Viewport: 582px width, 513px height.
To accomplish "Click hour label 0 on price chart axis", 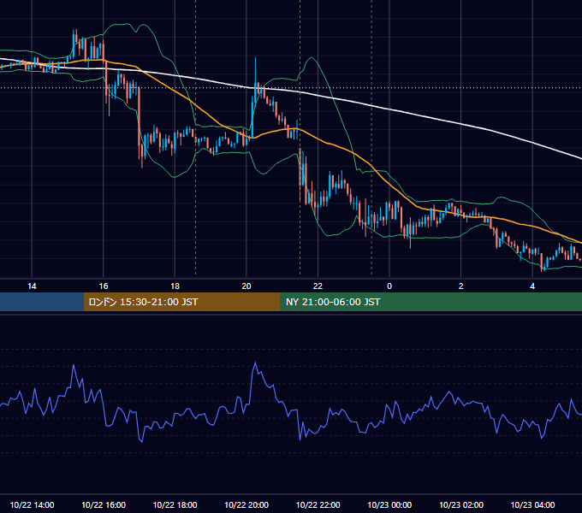I will click(x=389, y=286).
